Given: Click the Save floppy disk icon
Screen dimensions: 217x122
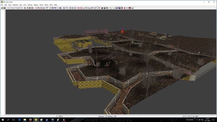Looking at the screenshot, I should click(x=5, y=8).
